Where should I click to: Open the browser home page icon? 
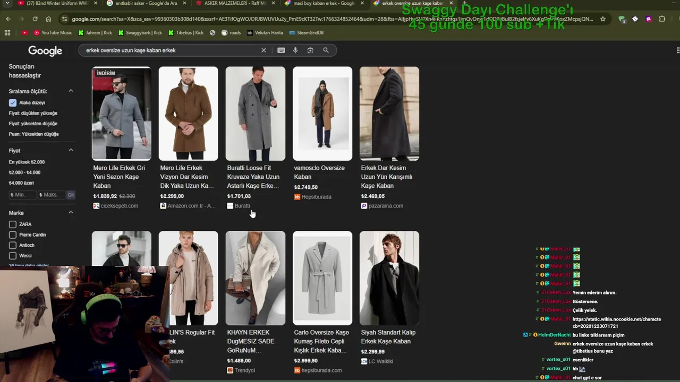click(x=48, y=19)
